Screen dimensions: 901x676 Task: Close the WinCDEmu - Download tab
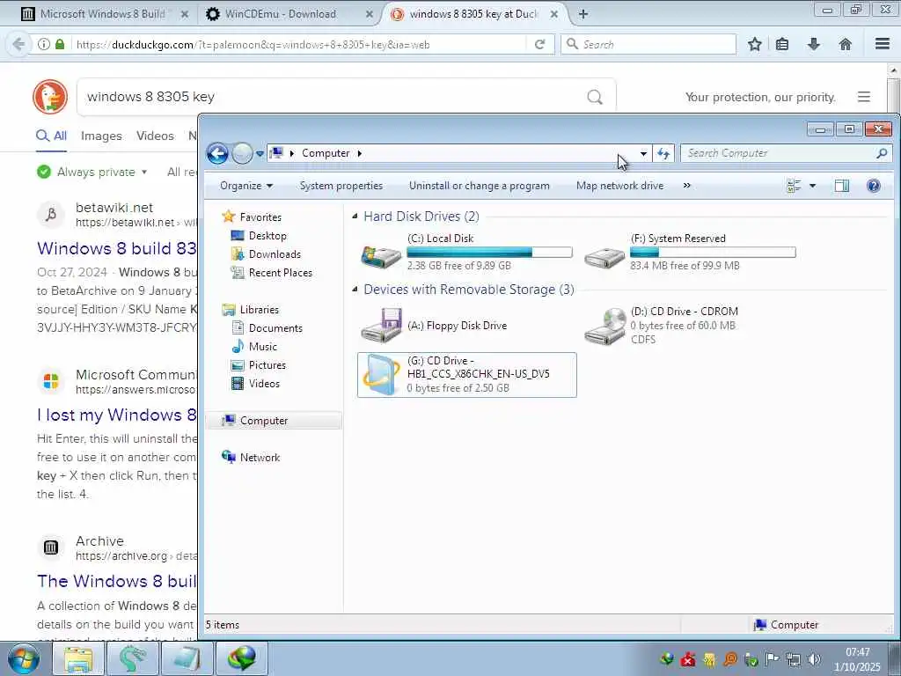point(370,14)
